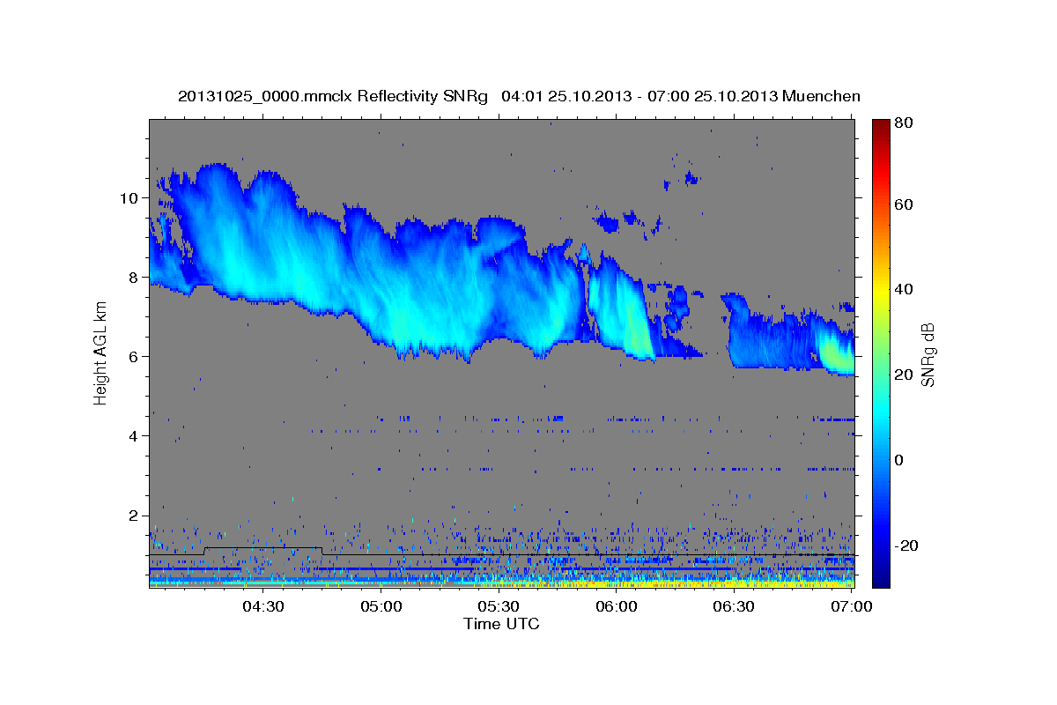Click the colorbar value 60
The height and width of the screenshot is (705, 1057).
coord(903,204)
